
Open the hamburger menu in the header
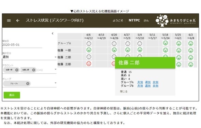[9, 20]
